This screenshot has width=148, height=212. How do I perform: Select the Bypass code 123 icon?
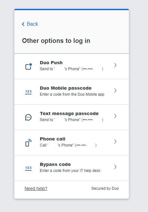28,168
